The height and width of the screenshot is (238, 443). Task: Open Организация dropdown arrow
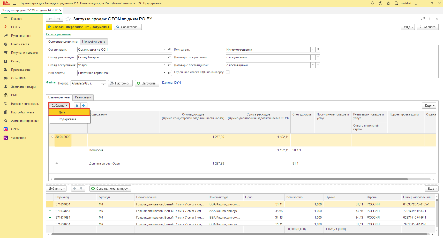164,49
